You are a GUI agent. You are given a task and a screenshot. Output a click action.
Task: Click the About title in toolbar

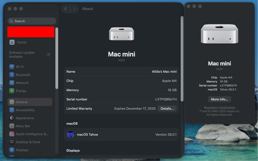coord(87,9)
